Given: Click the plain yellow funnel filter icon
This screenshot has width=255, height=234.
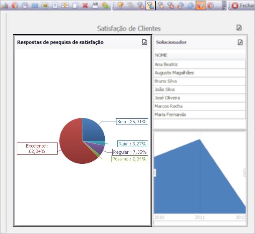Looking at the screenshot, I should click(120, 5).
